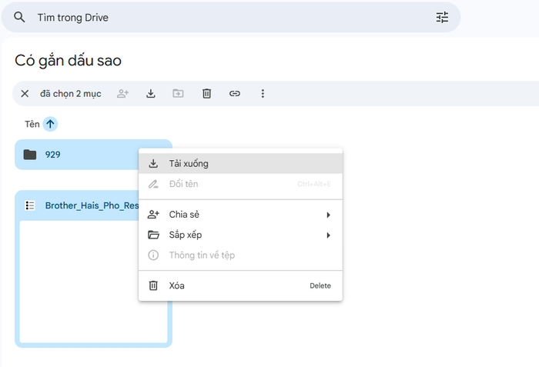Open the three-dot more actions menu

[x=263, y=94]
